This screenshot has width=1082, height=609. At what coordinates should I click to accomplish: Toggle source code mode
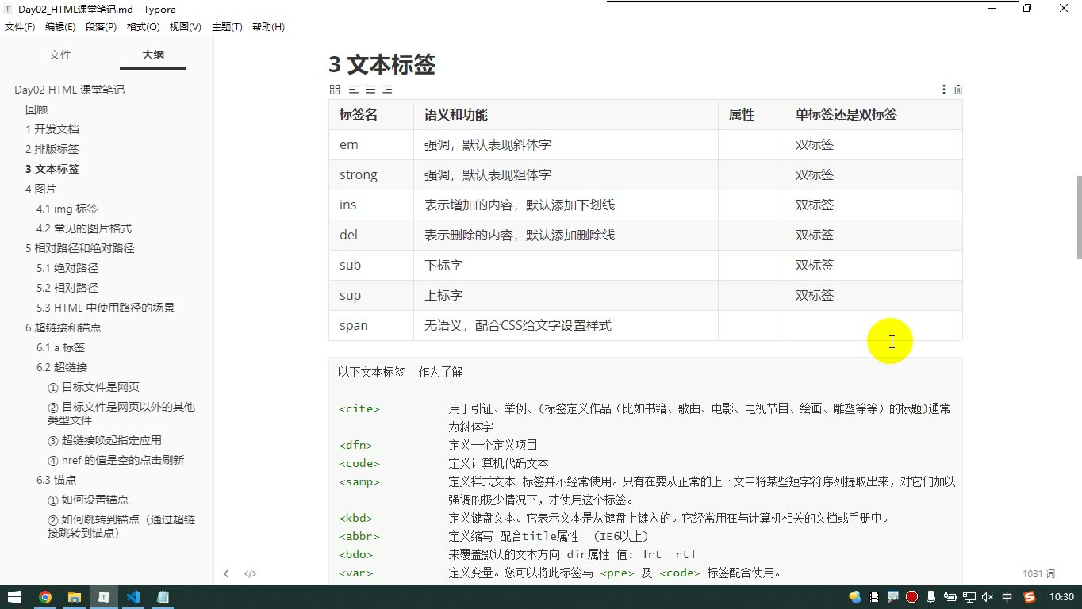(x=250, y=573)
